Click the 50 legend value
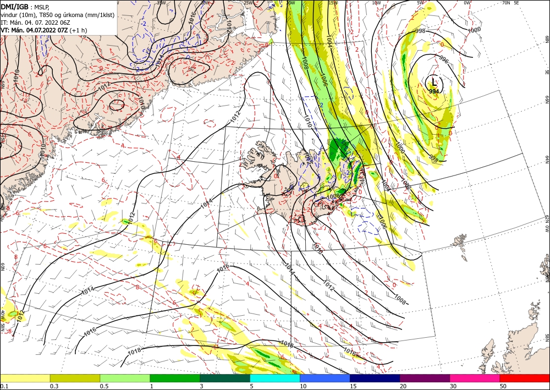 click(503, 386)
